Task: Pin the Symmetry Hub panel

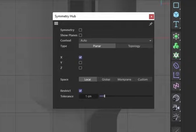Action: click(x=151, y=24)
